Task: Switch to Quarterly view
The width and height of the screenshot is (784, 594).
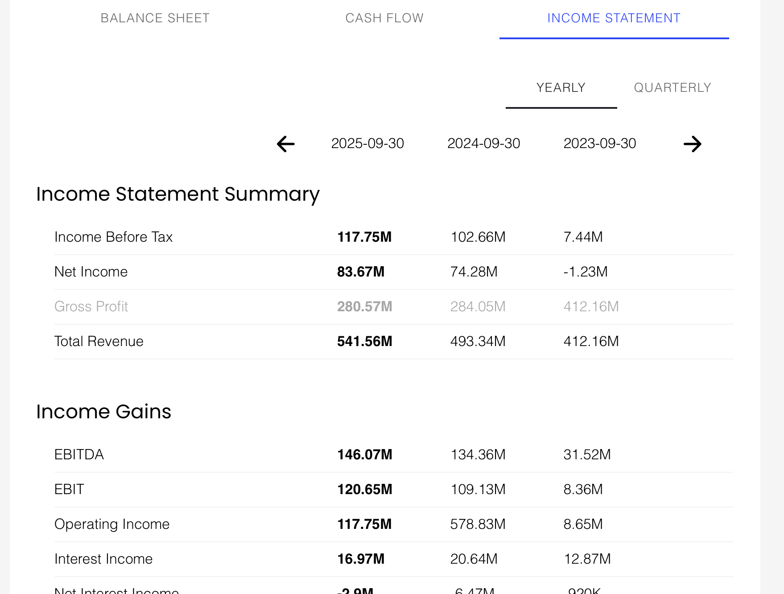Action: click(x=673, y=87)
